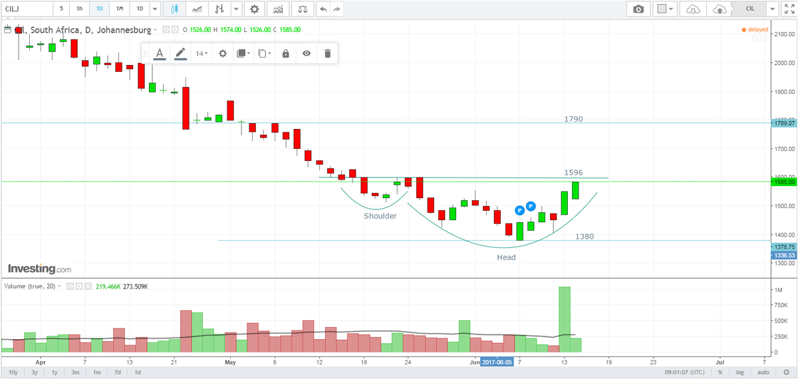Screen dimensions: 798x379
Task: Change line color with pencil icon
Action: [x=181, y=53]
